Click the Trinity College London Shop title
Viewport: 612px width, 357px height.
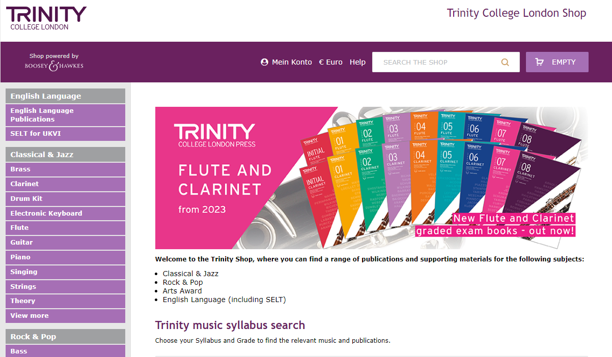click(516, 13)
